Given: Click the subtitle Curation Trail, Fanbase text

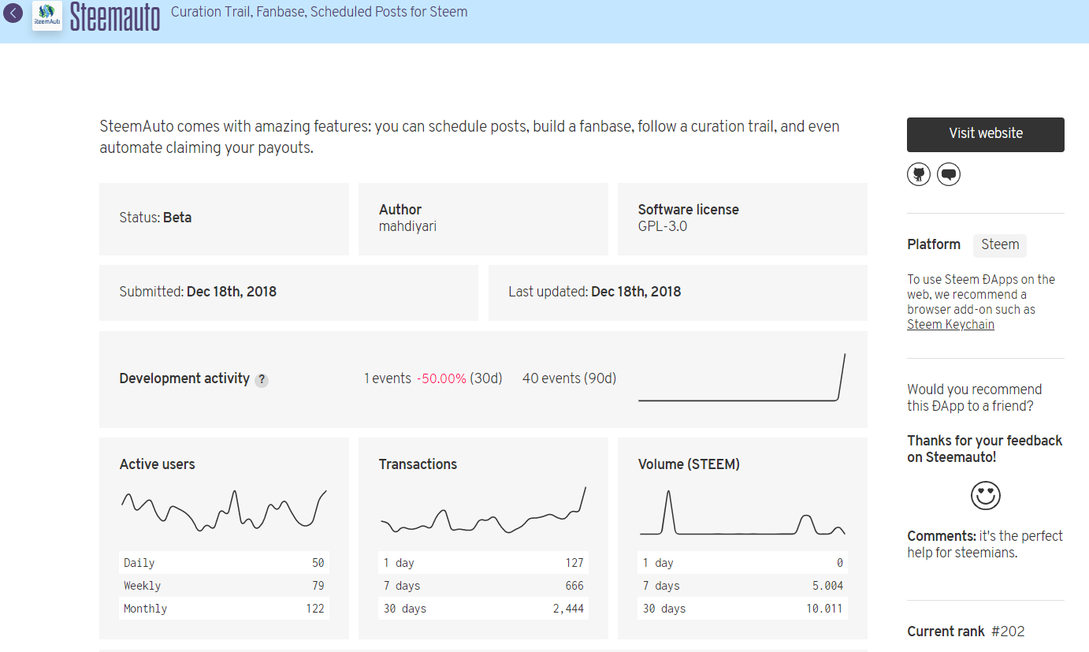Looking at the screenshot, I should tap(319, 12).
